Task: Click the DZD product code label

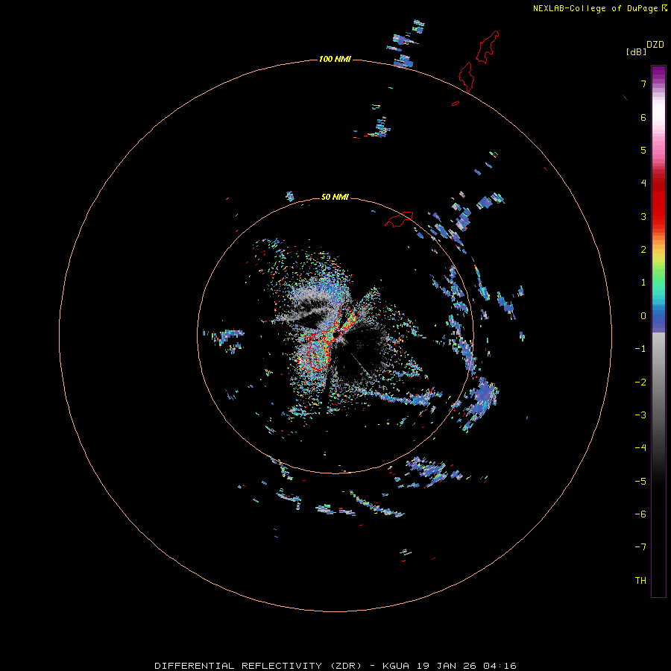Action: [655, 45]
